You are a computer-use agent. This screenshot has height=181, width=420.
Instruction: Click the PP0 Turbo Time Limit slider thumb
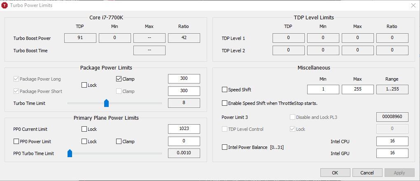[70, 153]
